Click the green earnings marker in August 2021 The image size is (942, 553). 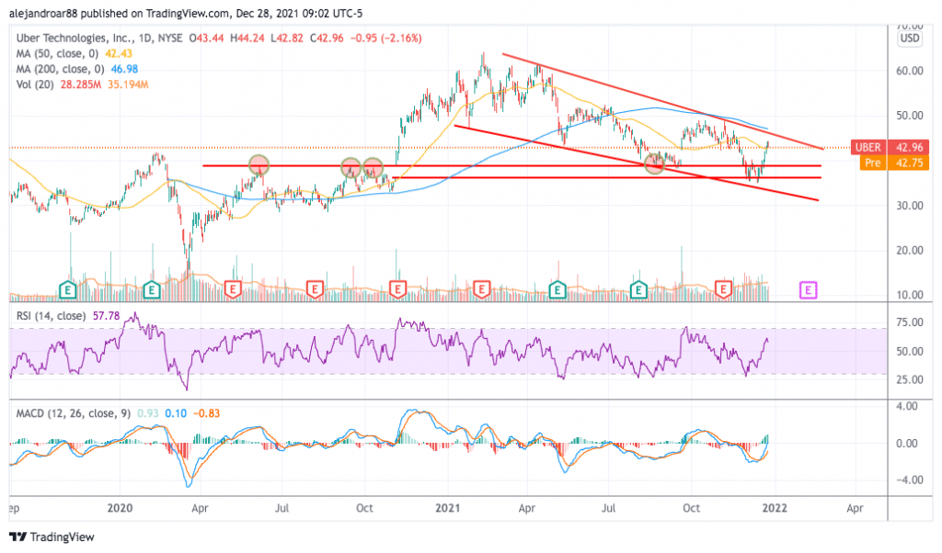(638, 290)
